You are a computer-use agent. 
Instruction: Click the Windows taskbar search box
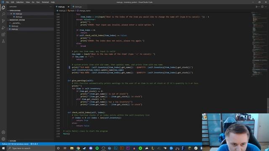tap(31, 148)
